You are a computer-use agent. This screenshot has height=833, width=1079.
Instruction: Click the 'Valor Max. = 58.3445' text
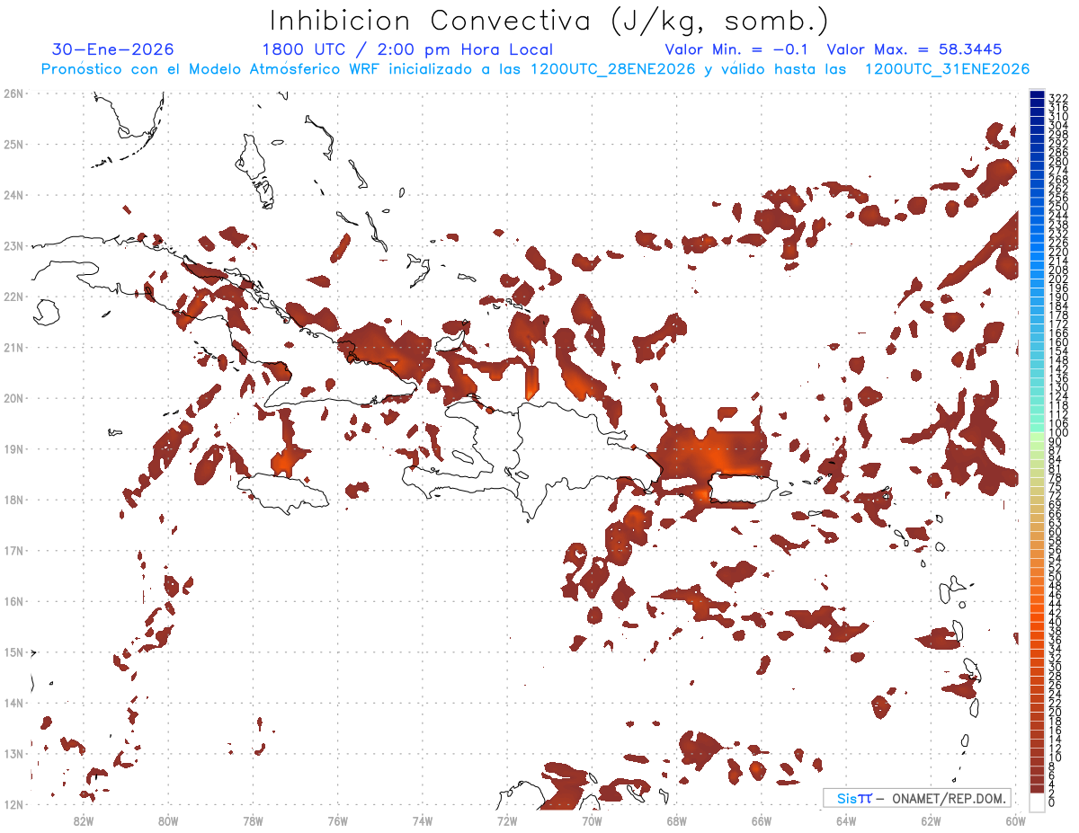(914, 49)
